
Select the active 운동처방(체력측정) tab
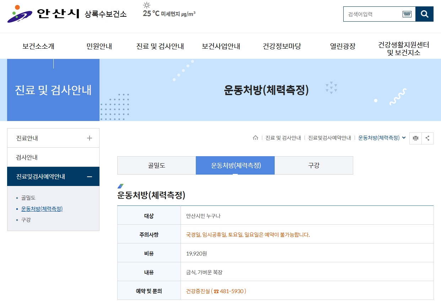(x=235, y=165)
